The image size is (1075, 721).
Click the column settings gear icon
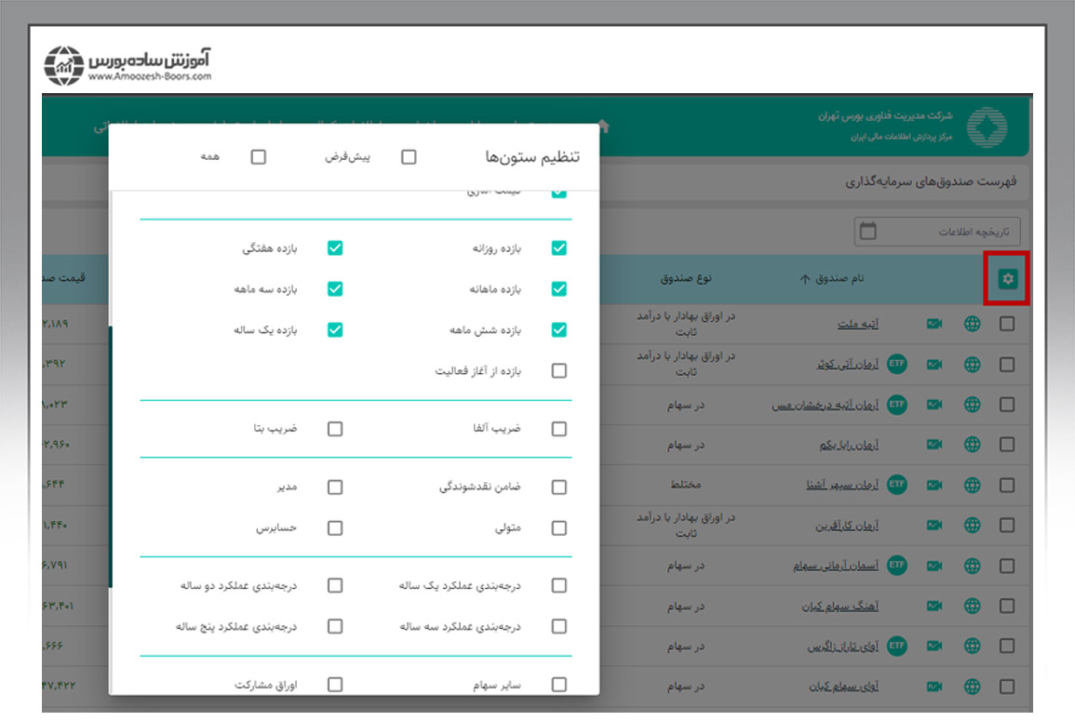click(x=1007, y=278)
